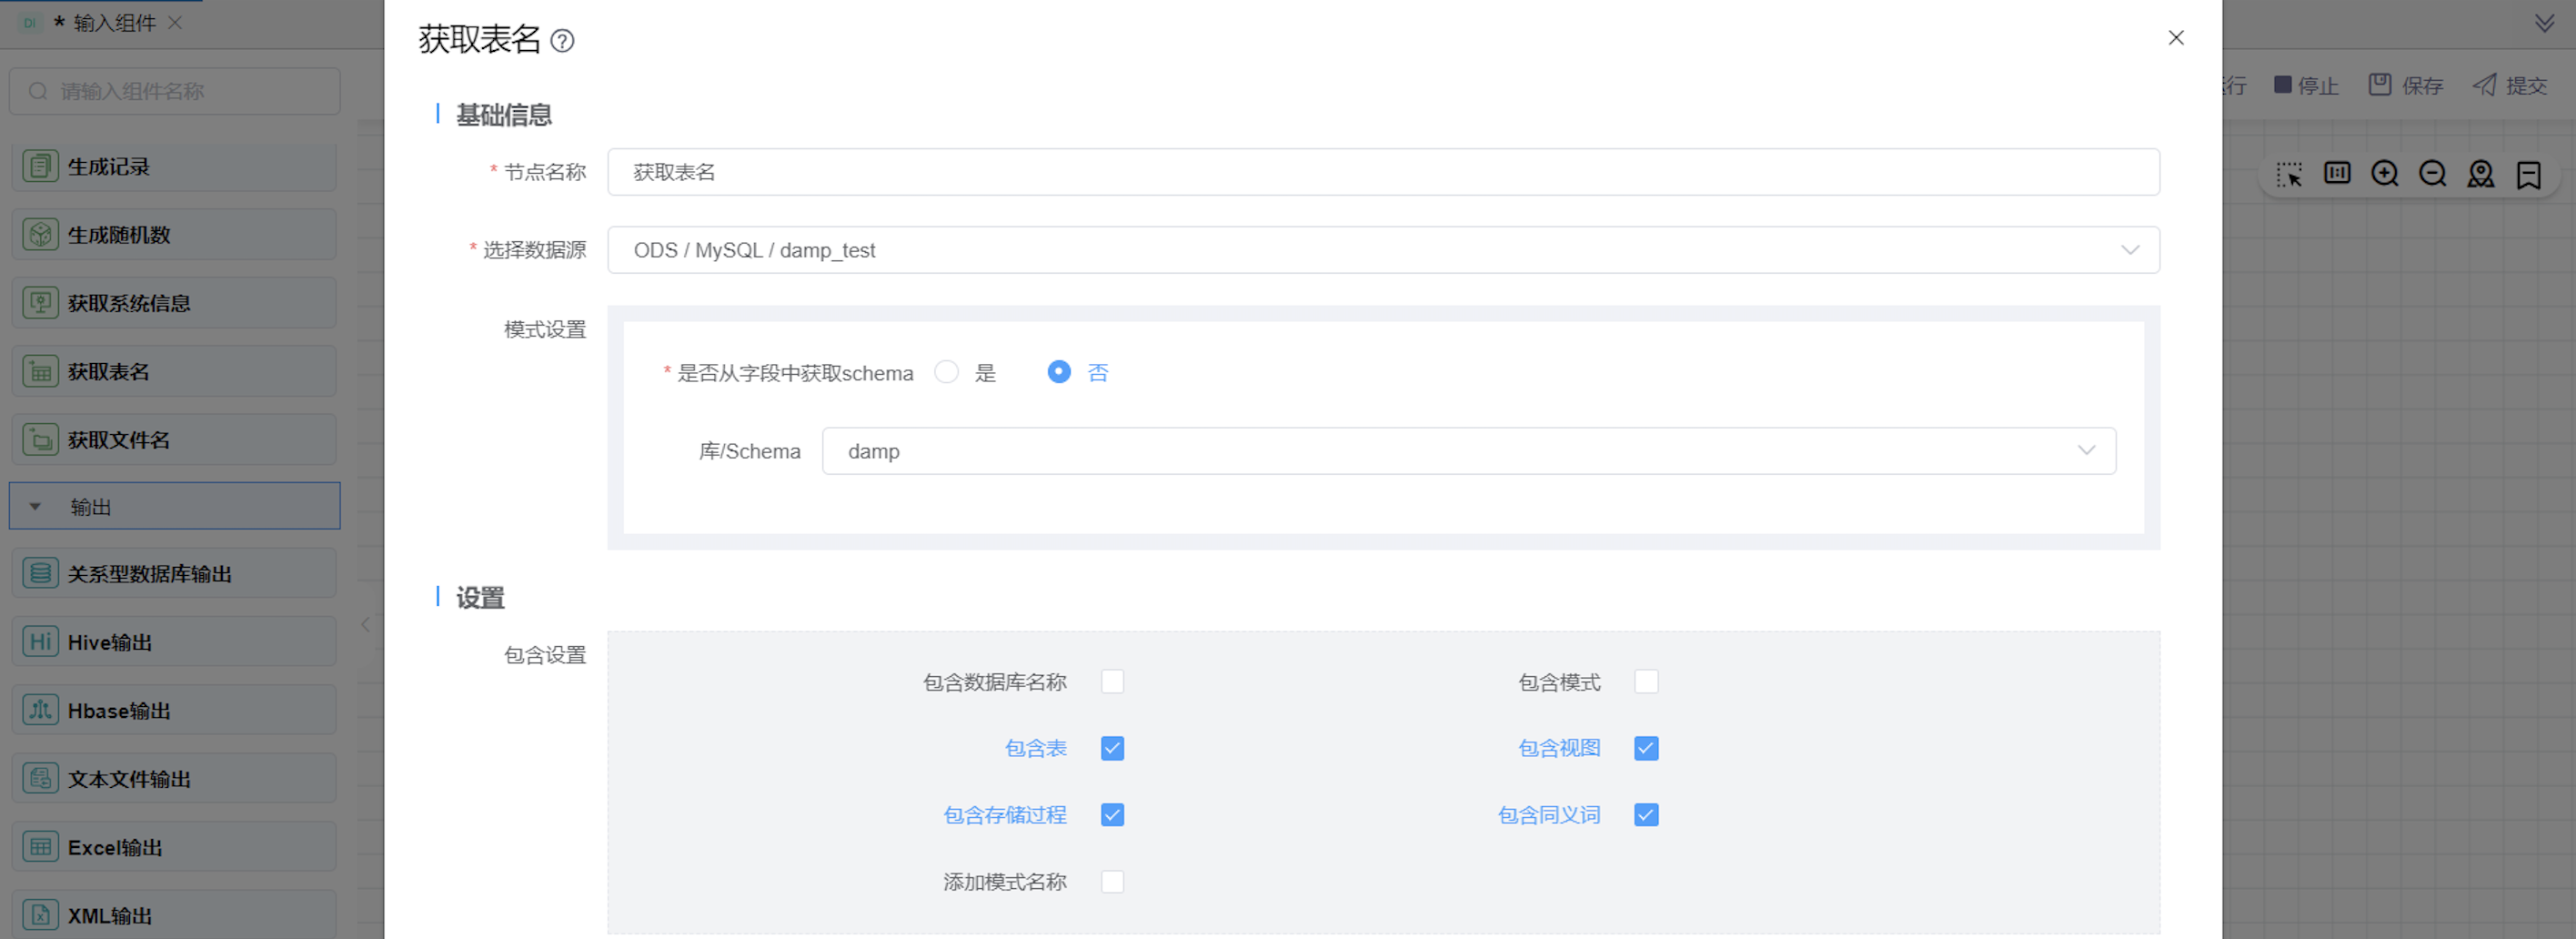Viewport: 2576px width, 939px height.
Task: Select the Hive输出 component icon
Action: click(x=41, y=642)
